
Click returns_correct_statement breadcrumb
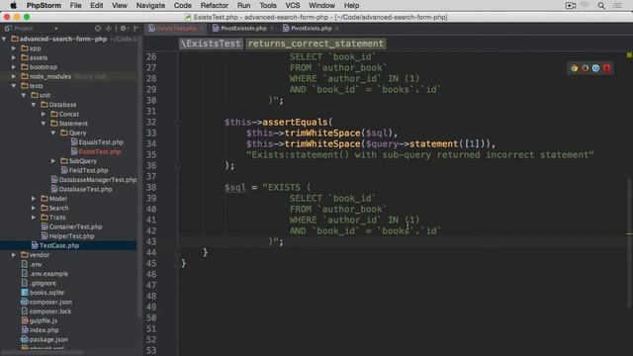pyautogui.click(x=316, y=44)
